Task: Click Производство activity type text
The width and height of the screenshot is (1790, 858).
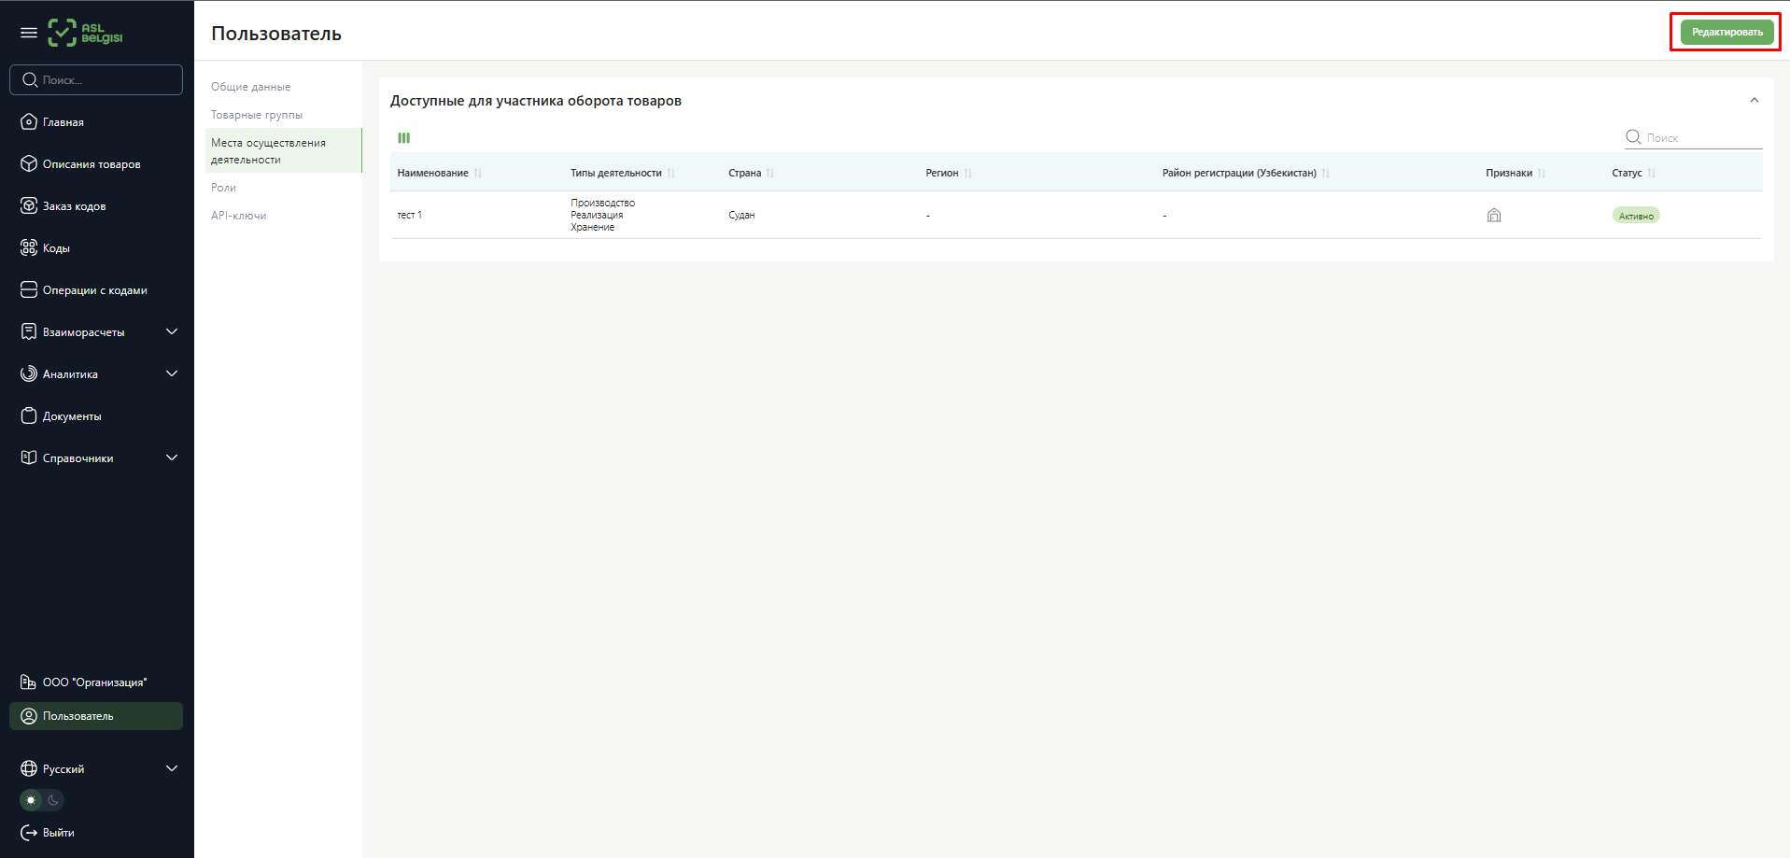Action: point(602,203)
